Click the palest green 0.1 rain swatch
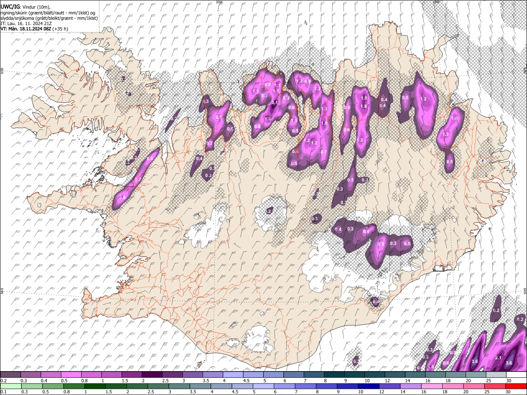Viewport: 527px width, 395px height. [10, 386]
